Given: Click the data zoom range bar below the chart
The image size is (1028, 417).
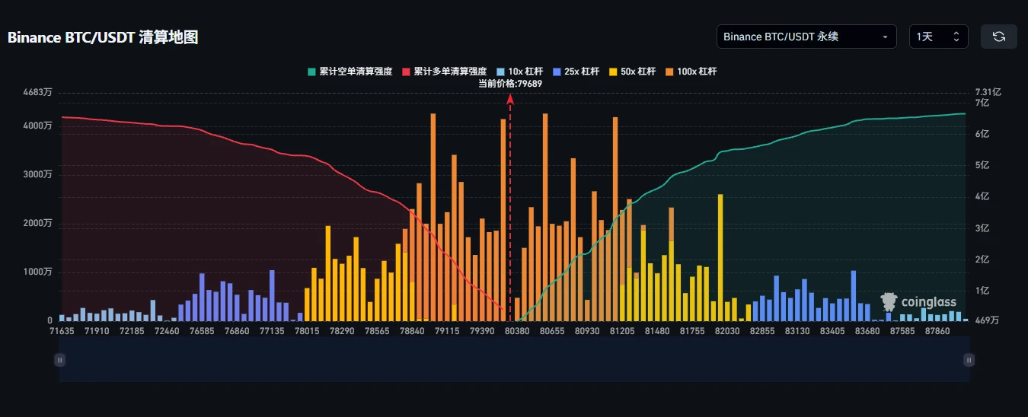Looking at the screenshot, I should (x=514, y=360).
